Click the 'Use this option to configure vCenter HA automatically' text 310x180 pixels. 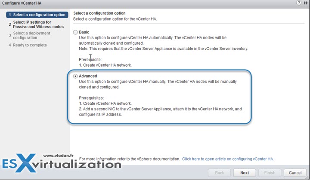152,40
